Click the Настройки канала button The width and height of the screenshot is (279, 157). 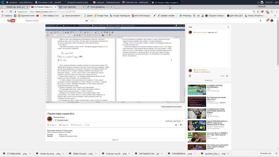[61, 120]
